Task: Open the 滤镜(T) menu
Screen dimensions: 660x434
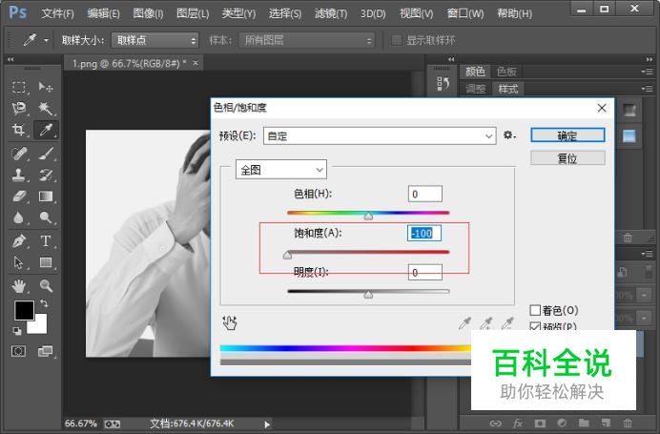Action: click(x=331, y=13)
